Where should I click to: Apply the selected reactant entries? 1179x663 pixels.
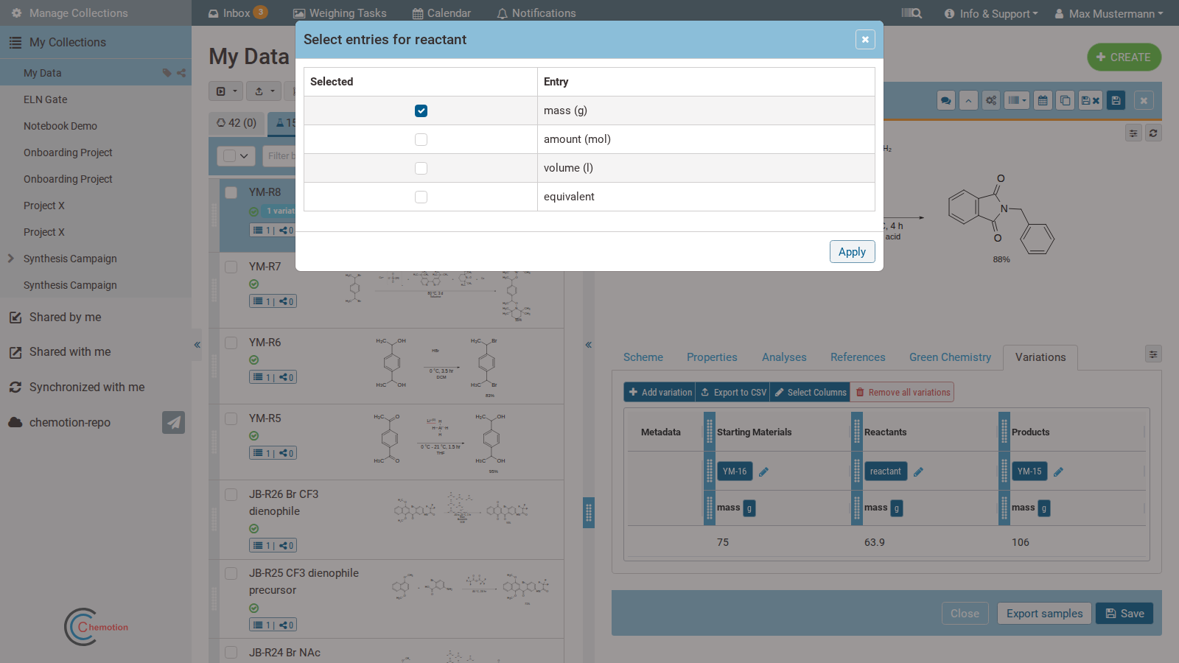[x=852, y=251]
